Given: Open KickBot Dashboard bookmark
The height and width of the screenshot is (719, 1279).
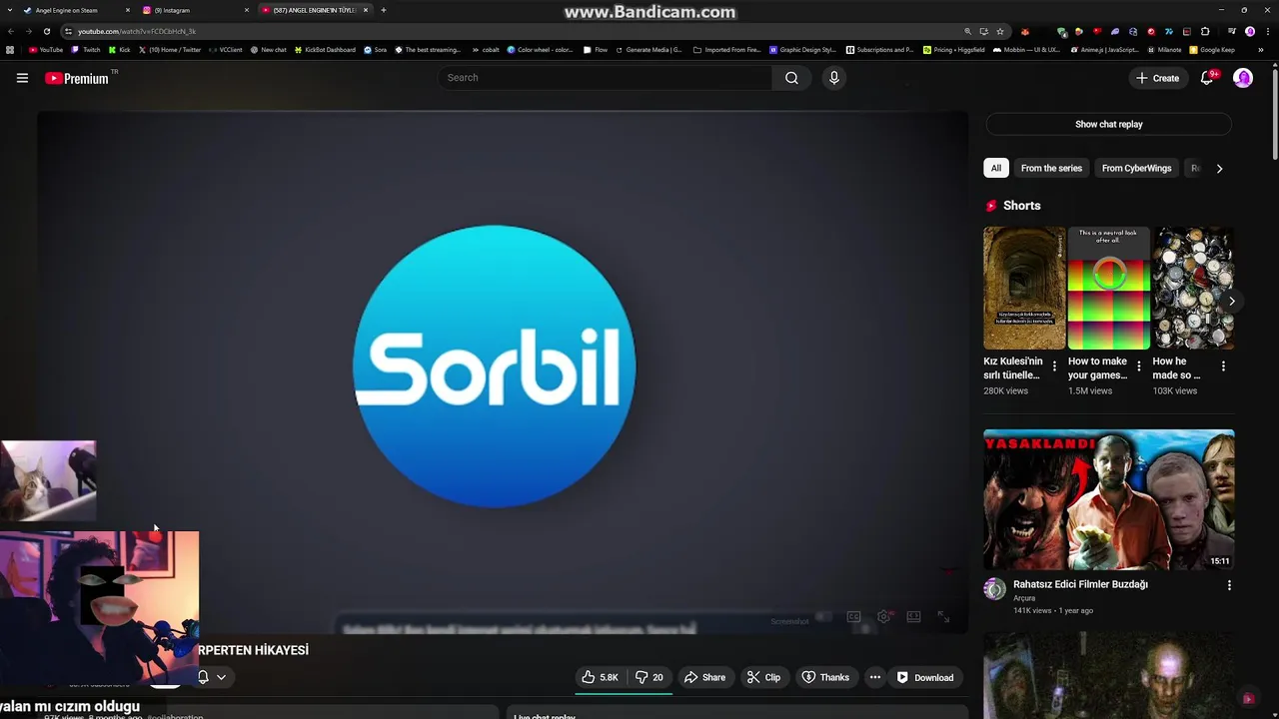Looking at the screenshot, I should [325, 49].
